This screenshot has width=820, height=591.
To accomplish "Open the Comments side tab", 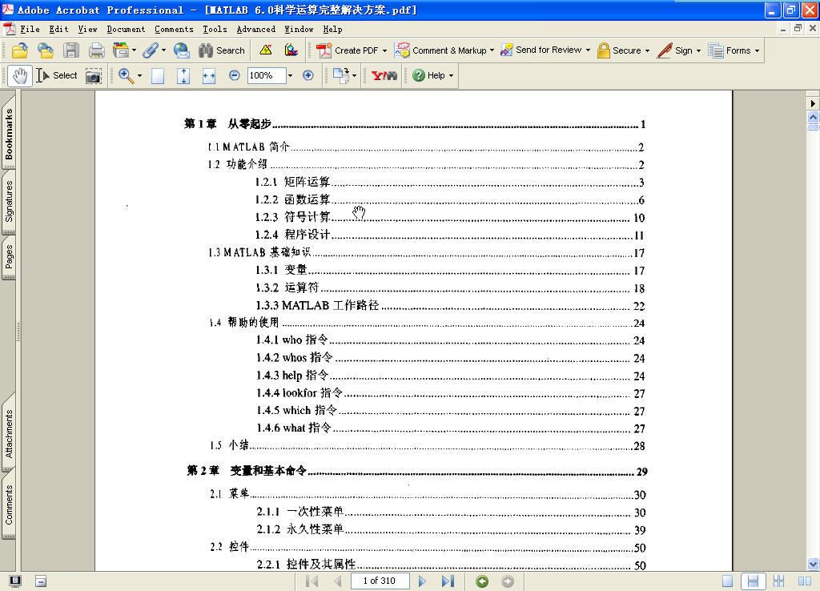I will pyautogui.click(x=9, y=505).
